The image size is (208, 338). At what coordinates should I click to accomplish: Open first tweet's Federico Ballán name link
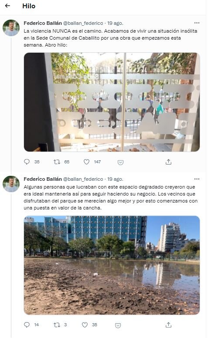(43, 23)
